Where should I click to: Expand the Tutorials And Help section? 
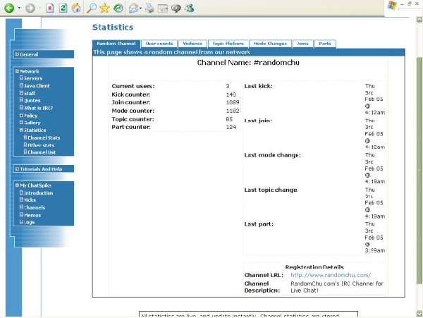click(17, 169)
